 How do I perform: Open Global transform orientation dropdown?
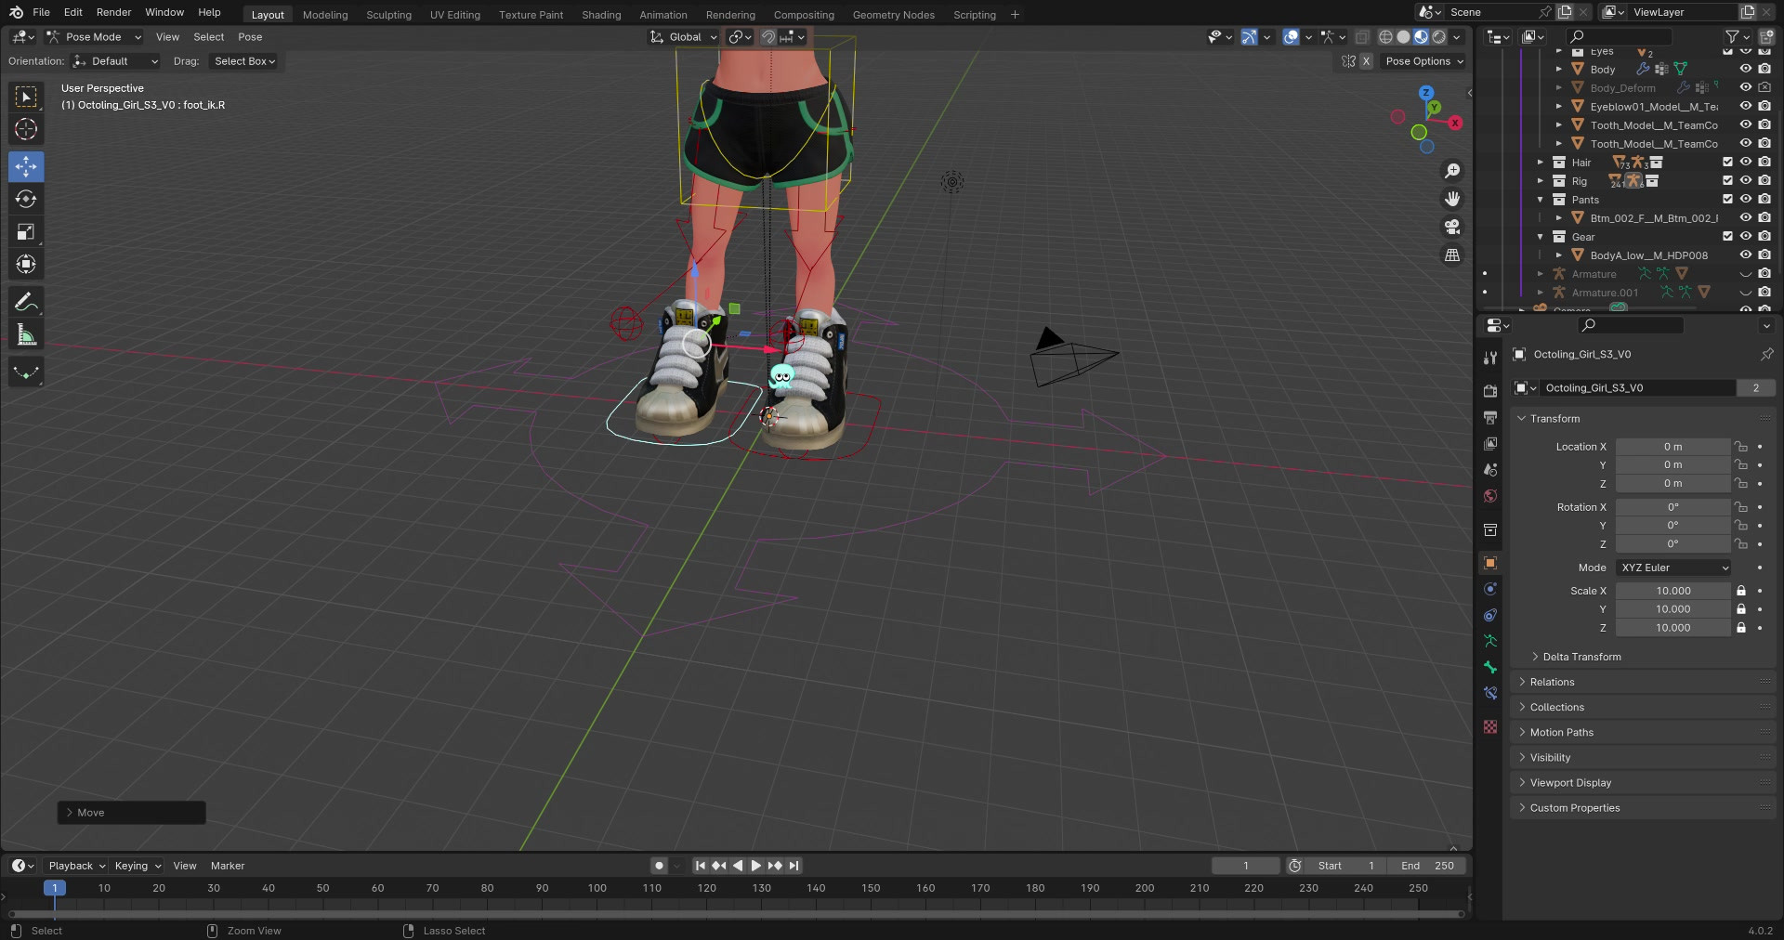[685, 37]
